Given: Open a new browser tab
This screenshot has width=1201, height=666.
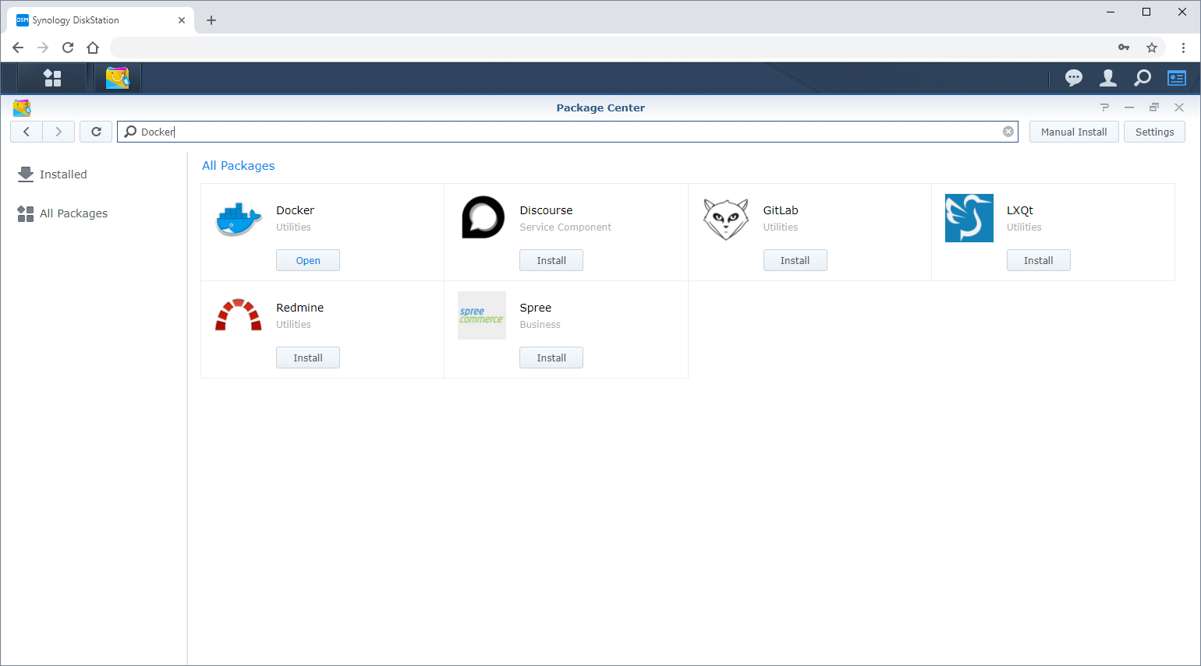Looking at the screenshot, I should click(211, 20).
